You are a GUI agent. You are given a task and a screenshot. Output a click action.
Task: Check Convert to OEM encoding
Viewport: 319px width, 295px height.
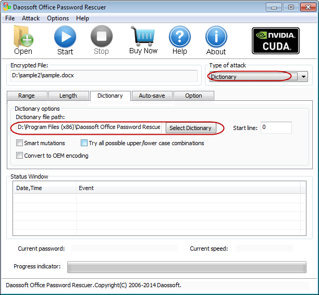click(19, 156)
